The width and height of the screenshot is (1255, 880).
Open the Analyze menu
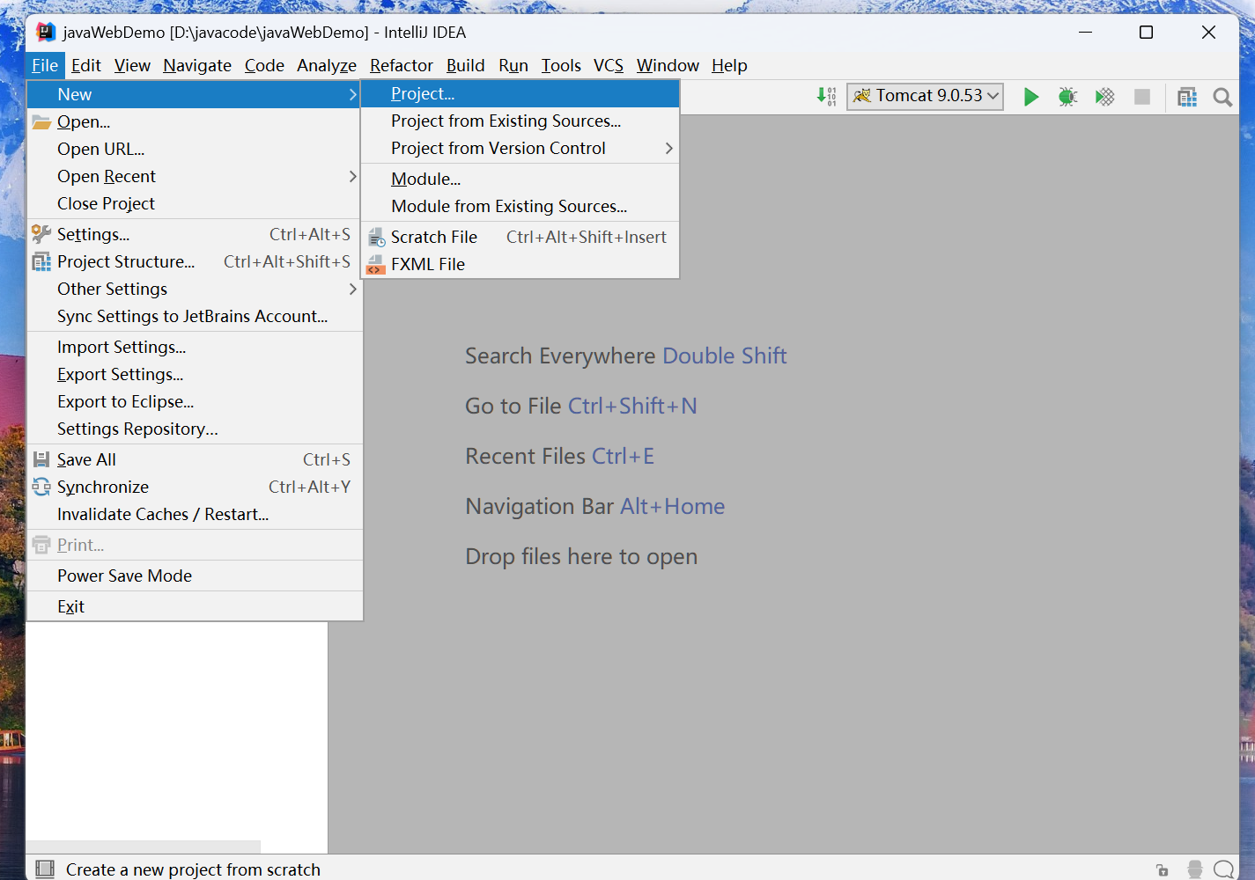click(327, 65)
